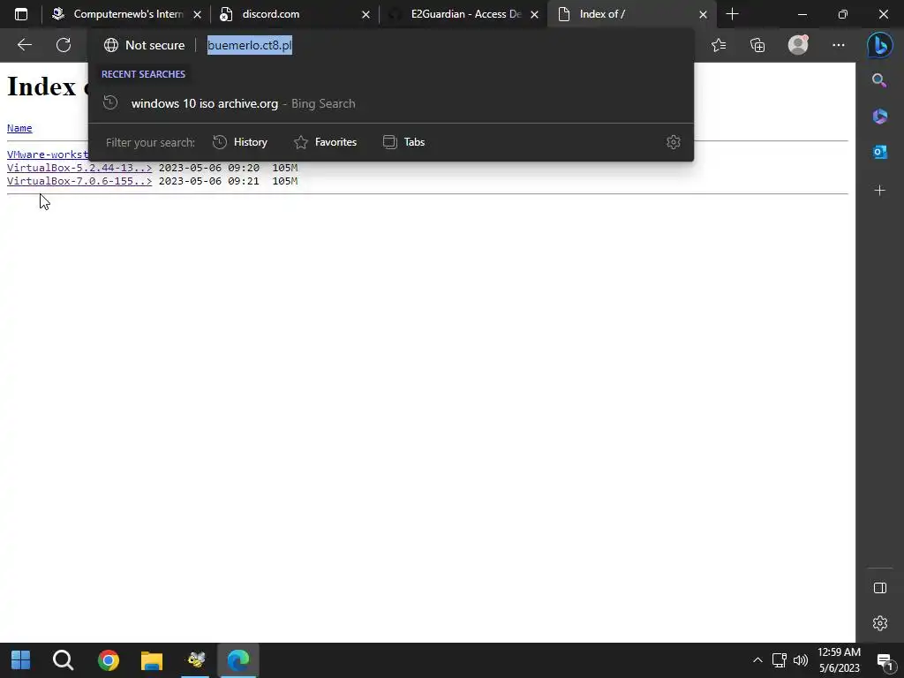Switch to E2Guardian - Access Denied tab
The image size is (904, 678).
463,14
